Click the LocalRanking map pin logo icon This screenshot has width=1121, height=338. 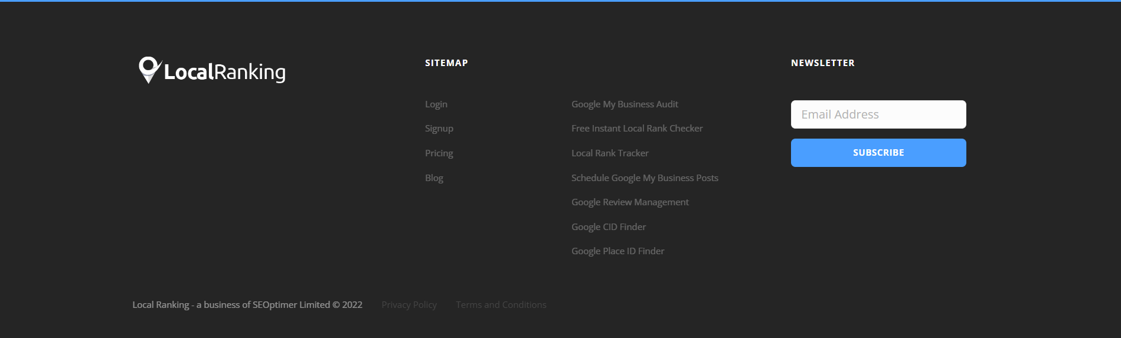point(149,69)
